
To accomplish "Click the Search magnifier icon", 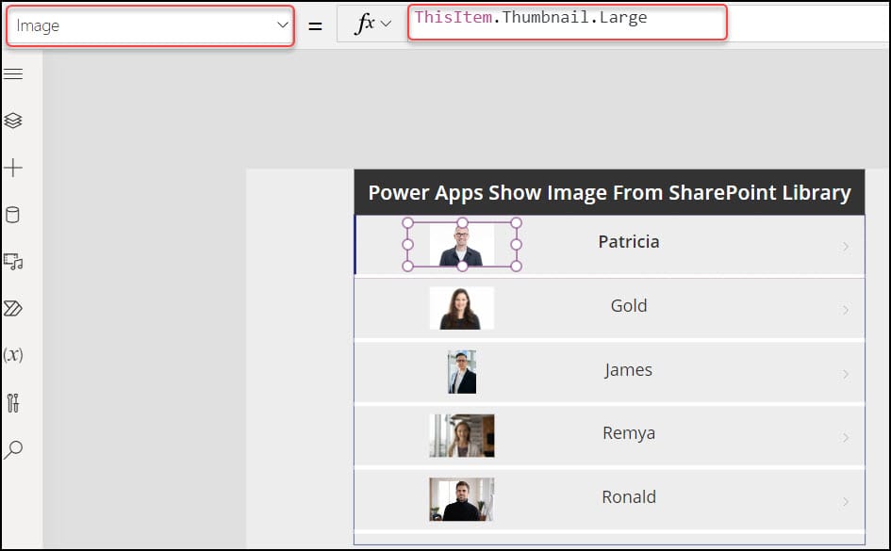I will point(13,449).
